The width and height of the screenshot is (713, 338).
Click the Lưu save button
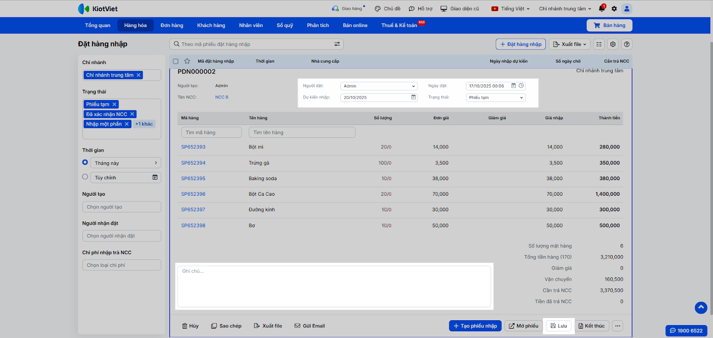(x=558, y=326)
